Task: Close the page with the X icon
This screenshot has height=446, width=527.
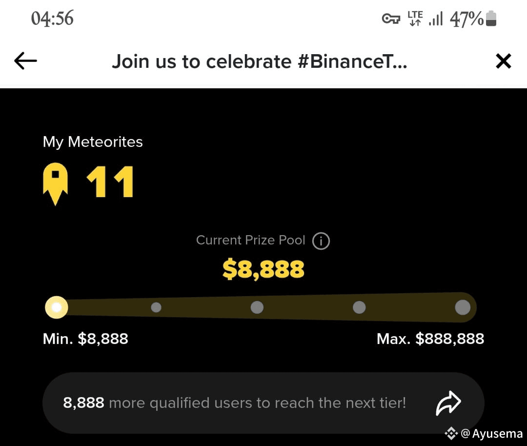Action: (x=503, y=61)
